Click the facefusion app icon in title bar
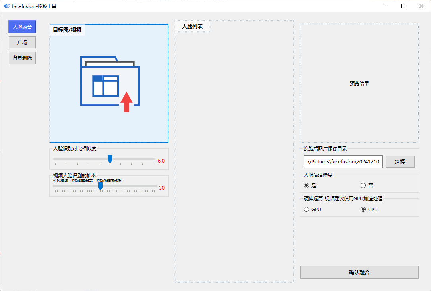The height and width of the screenshot is (291, 431). coord(7,6)
